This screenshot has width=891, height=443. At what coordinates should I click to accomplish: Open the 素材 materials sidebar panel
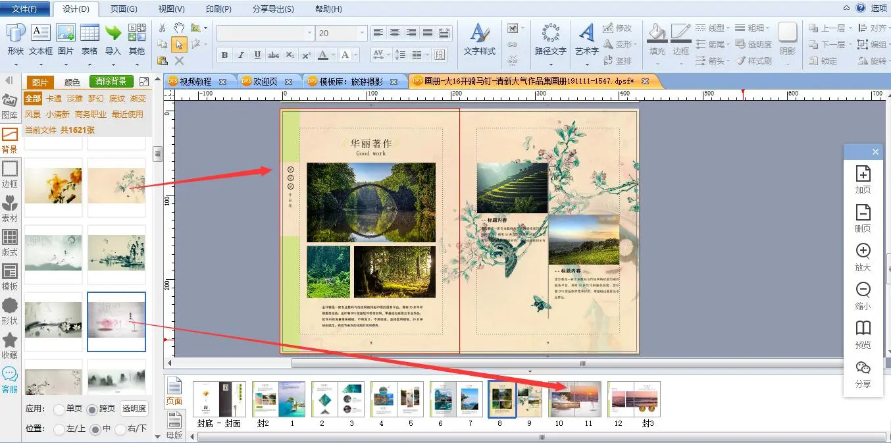pyautogui.click(x=10, y=208)
